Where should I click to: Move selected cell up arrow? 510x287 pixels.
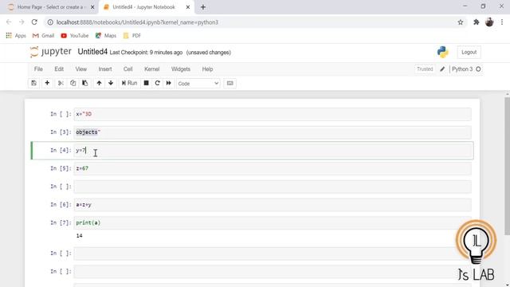[x=99, y=83]
